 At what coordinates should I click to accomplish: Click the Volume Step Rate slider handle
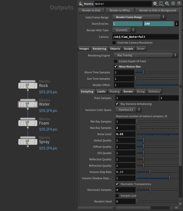150,172
